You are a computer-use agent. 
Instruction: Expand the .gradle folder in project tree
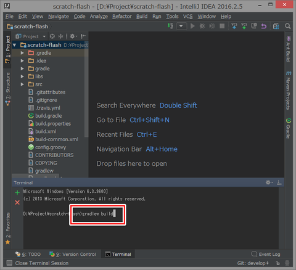click(x=22, y=53)
